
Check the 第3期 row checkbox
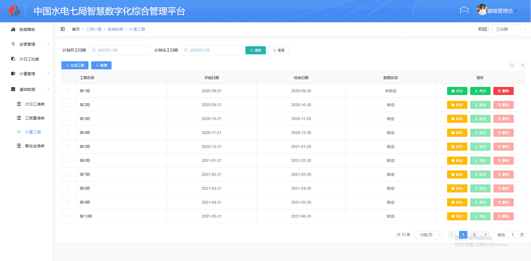69,119
